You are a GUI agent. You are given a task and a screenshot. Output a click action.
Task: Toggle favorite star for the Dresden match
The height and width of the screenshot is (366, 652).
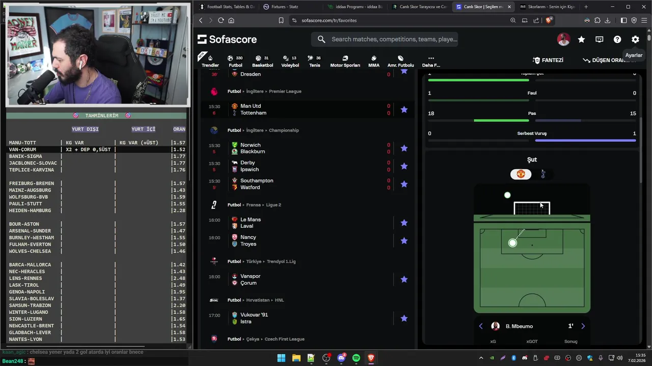[x=404, y=71]
